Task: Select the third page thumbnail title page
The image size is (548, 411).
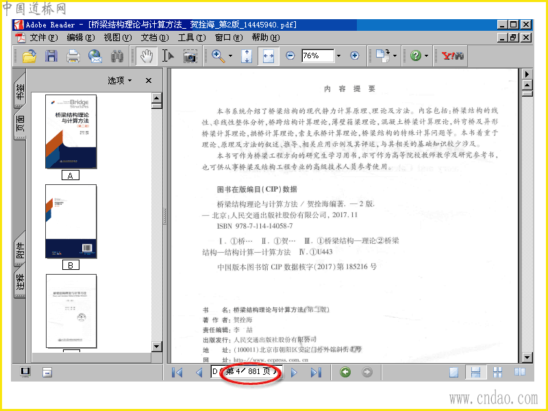Action: (x=71, y=312)
